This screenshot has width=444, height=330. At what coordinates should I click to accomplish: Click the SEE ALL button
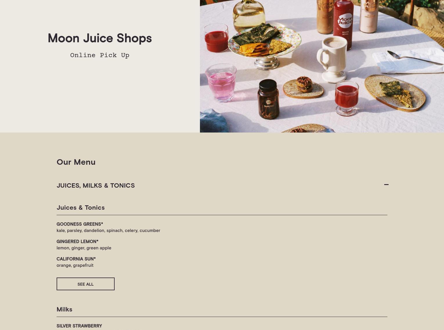tap(86, 284)
